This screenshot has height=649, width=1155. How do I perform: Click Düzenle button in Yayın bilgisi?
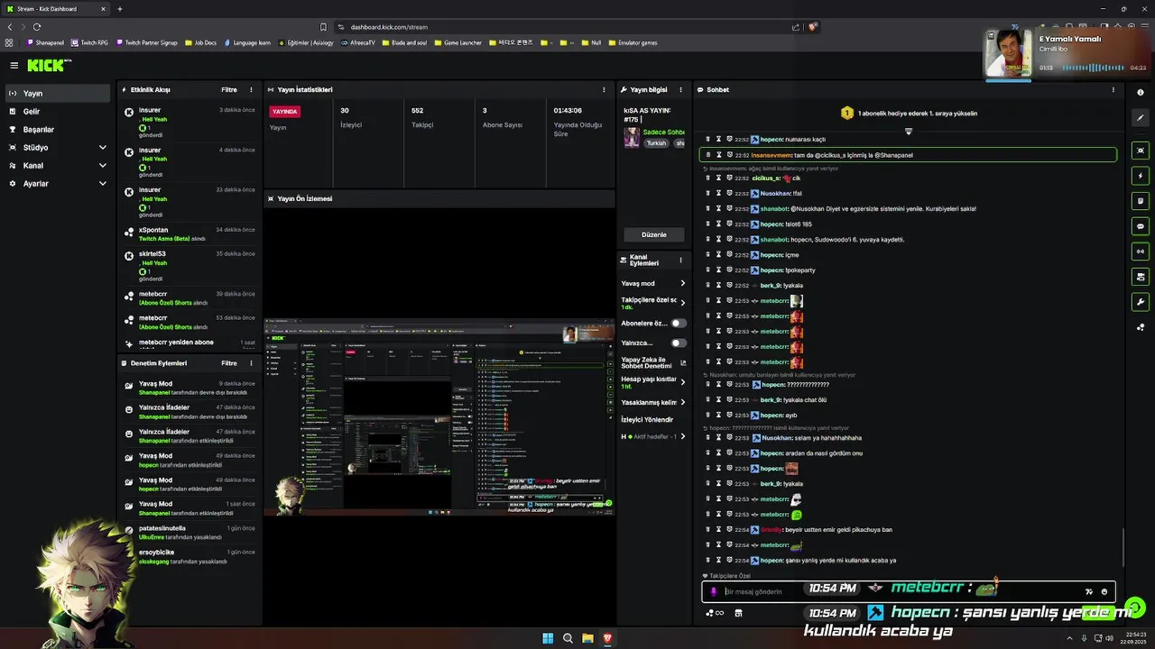tap(653, 234)
